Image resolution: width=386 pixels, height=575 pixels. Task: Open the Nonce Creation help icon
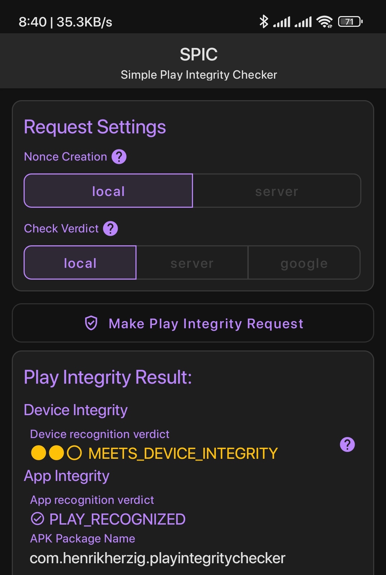coord(119,157)
